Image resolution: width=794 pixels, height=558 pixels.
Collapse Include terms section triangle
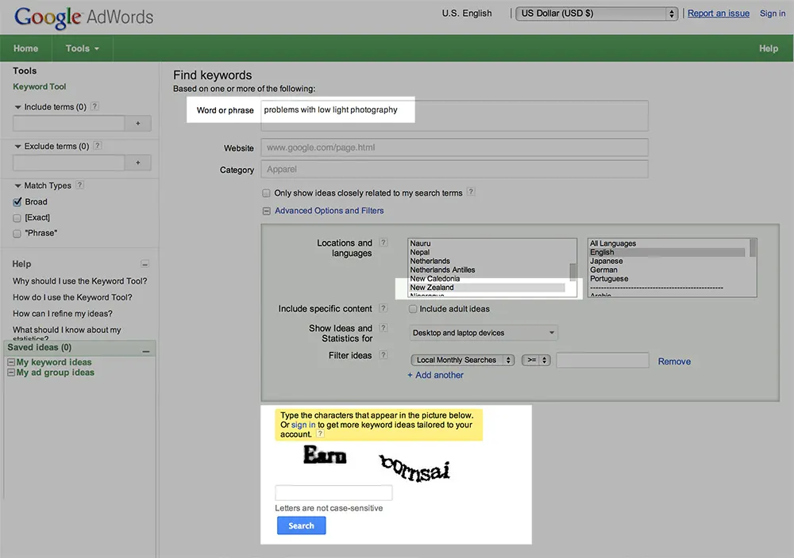tap(17, 107)
